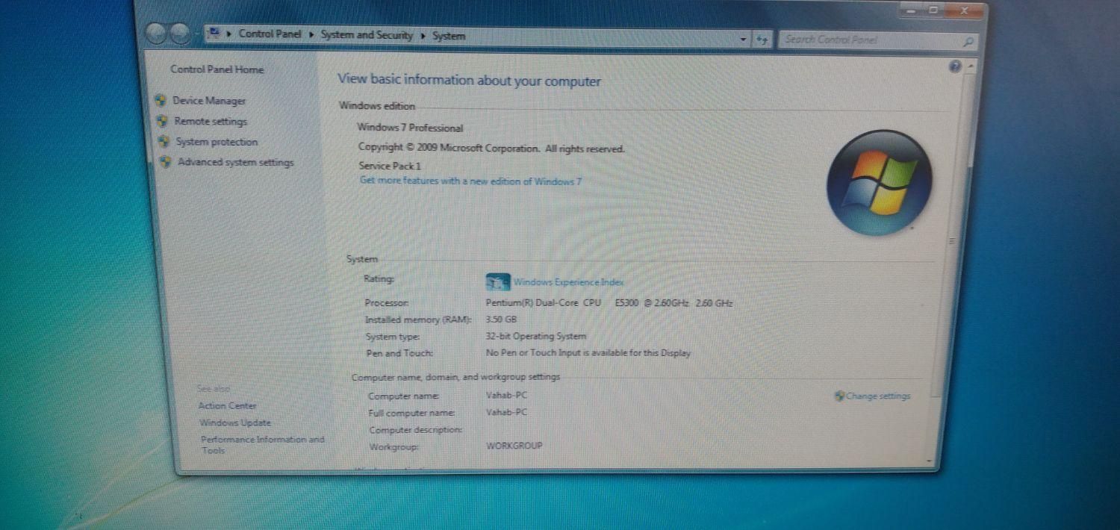Click shield icon beside Remote settings
The width and height of the screenshot is (1120, 530).
[163, 121]
